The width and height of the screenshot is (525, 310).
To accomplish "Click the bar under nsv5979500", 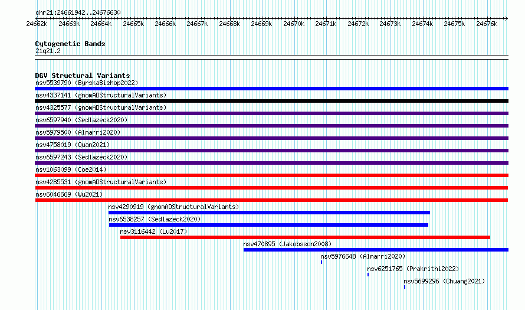I will point(271,138).
